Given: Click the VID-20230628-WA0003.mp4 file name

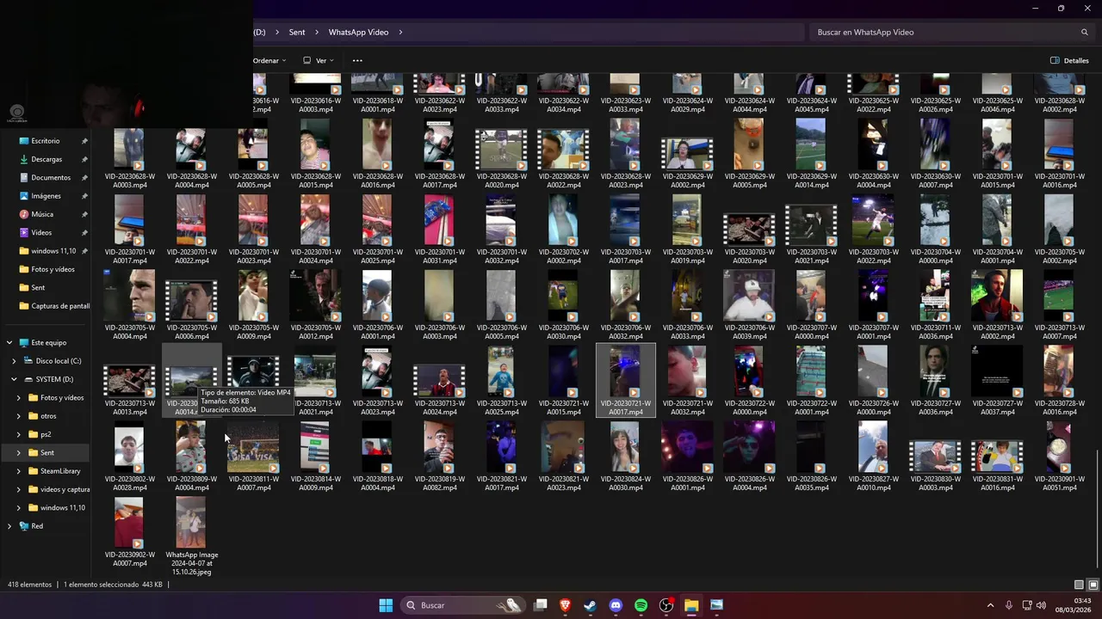Looking at the screenshot, I should point(130,181).
